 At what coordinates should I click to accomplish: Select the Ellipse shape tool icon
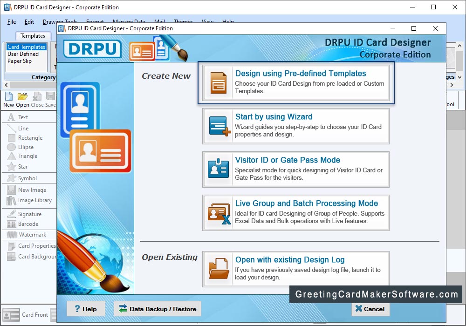[11, 147]
